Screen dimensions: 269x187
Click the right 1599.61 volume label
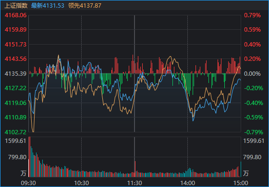coord(254,141)
